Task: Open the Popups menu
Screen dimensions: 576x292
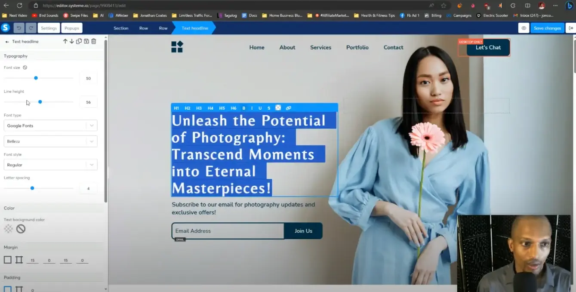Action: point(71,28)
